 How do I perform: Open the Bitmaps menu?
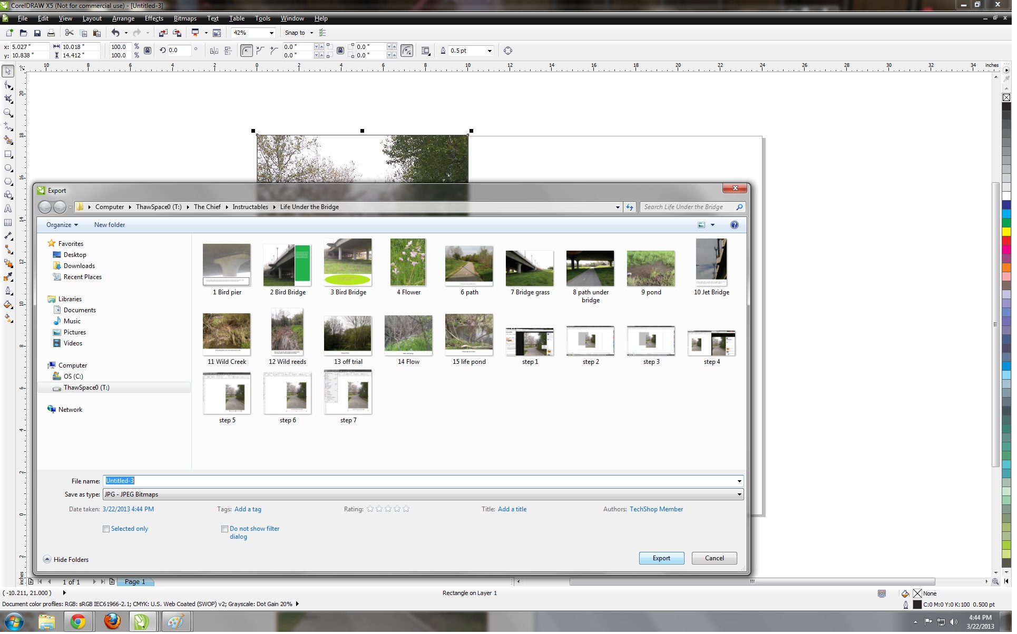point(186,18)
